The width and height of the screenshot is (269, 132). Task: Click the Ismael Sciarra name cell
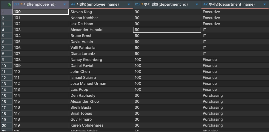(x=101, y=78)
